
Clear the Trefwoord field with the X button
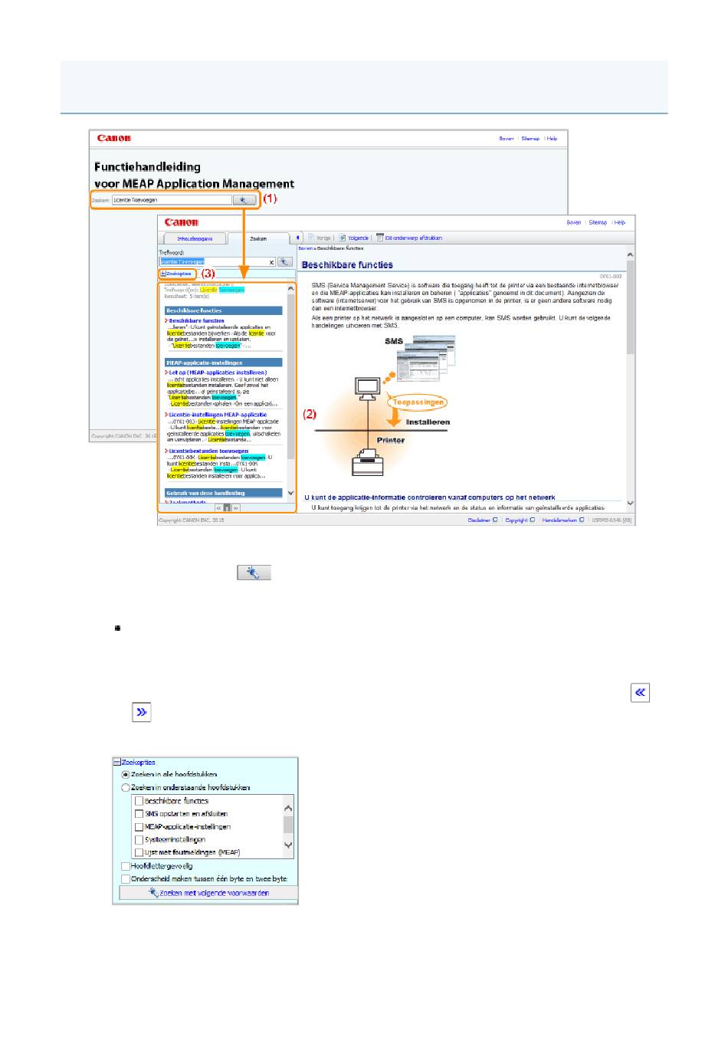(x=271, y=262)
